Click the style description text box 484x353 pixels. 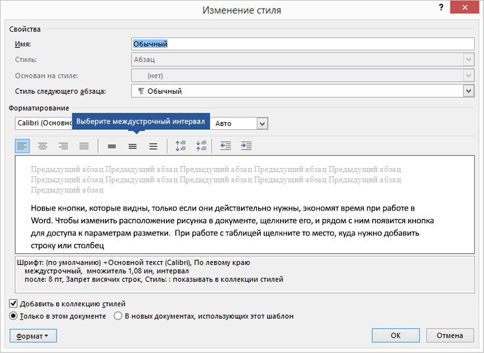coord(244,275)
